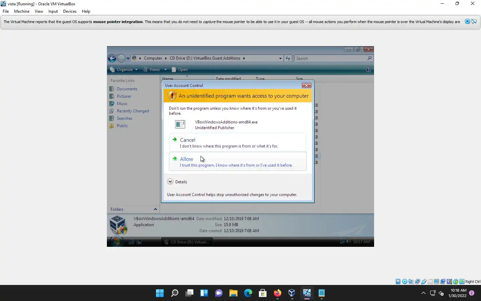Click the Vista Start orb
Image resolution: width=481 pixels, height=301 pixels.
tap(117, 241)
